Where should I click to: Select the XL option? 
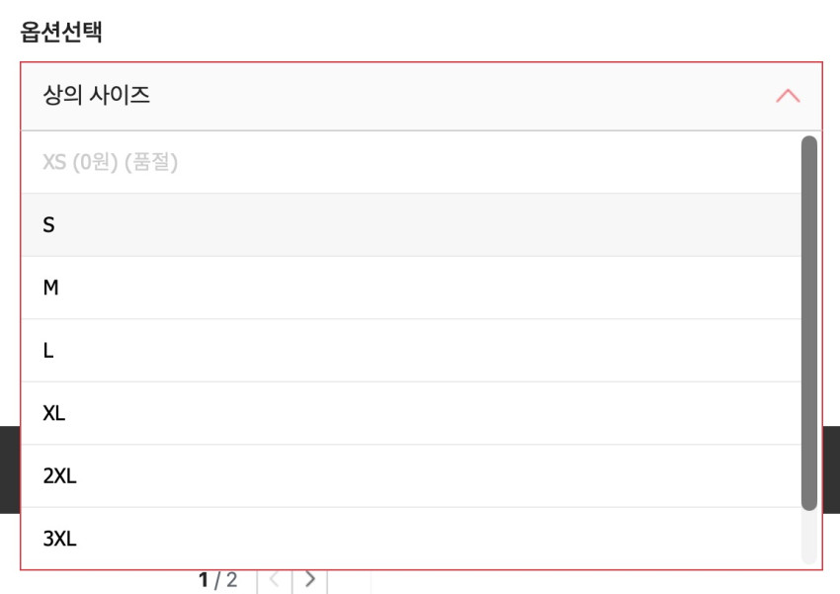pos(410,413)
